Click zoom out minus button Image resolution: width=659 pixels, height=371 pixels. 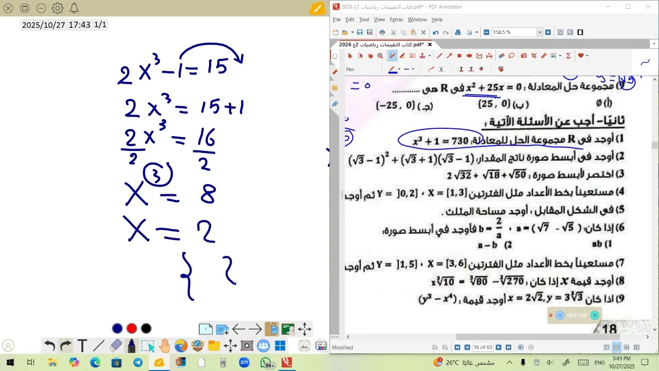tap(487, 32)
